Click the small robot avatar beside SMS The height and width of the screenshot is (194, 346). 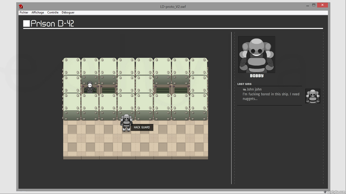coord(313,96)
